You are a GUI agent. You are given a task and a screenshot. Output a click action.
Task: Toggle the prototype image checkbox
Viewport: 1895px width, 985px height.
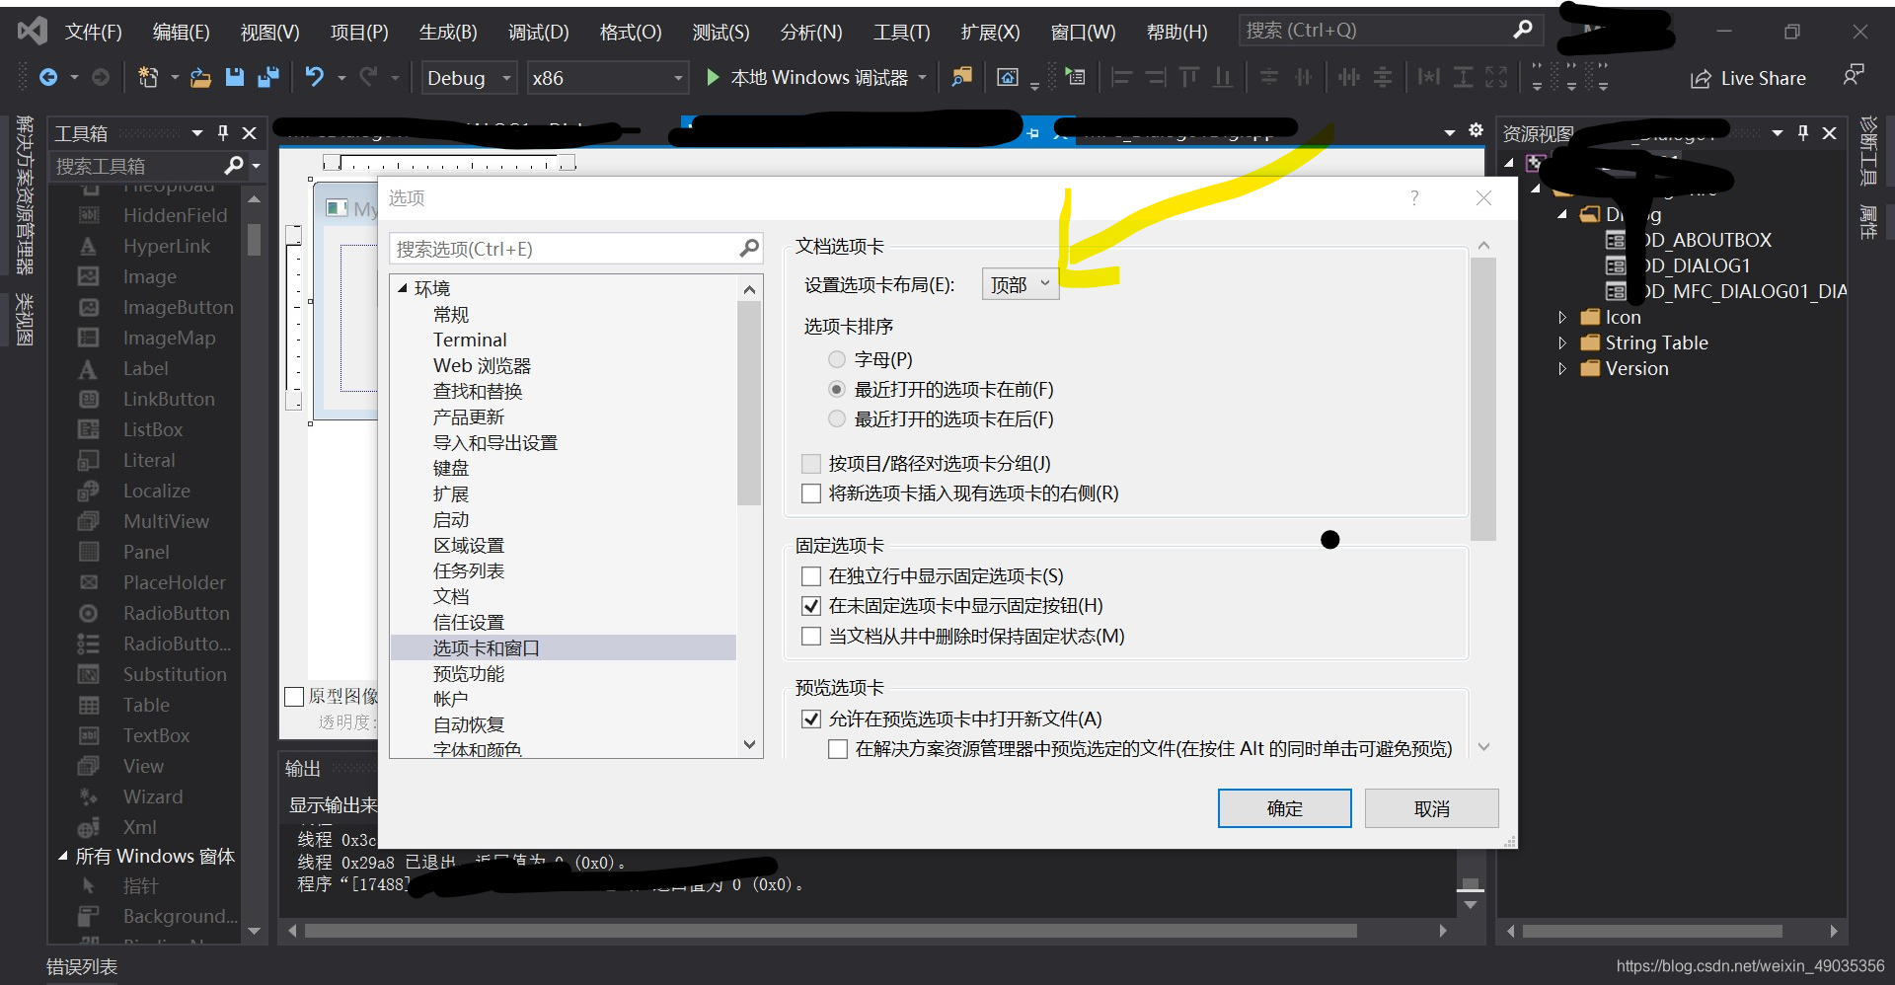tap(294, 696)
